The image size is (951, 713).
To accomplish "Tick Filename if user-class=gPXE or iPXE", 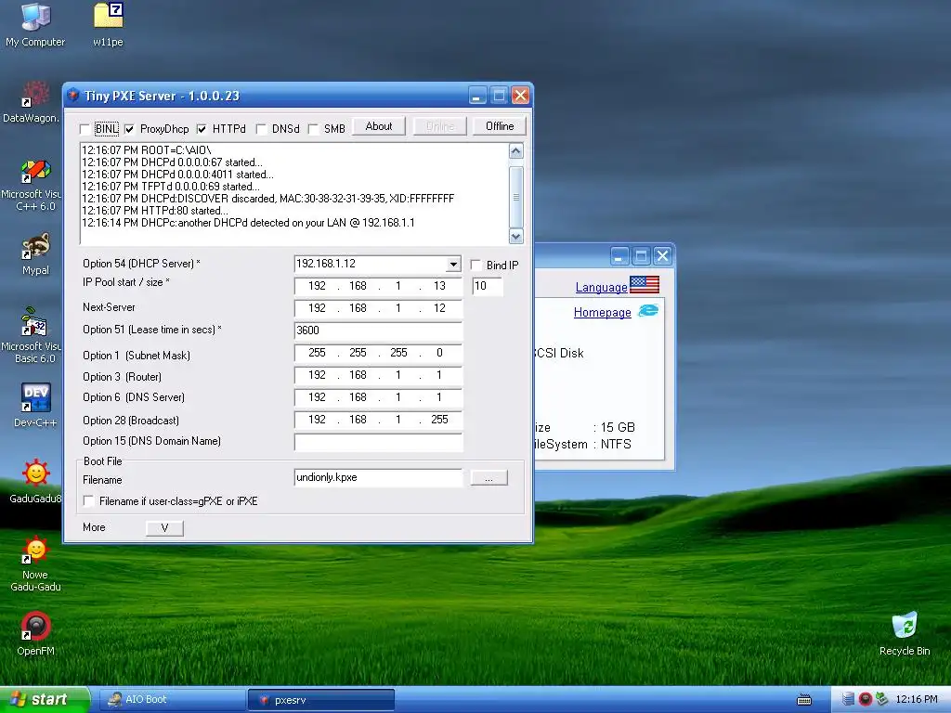I will click(x=88, y=500).
